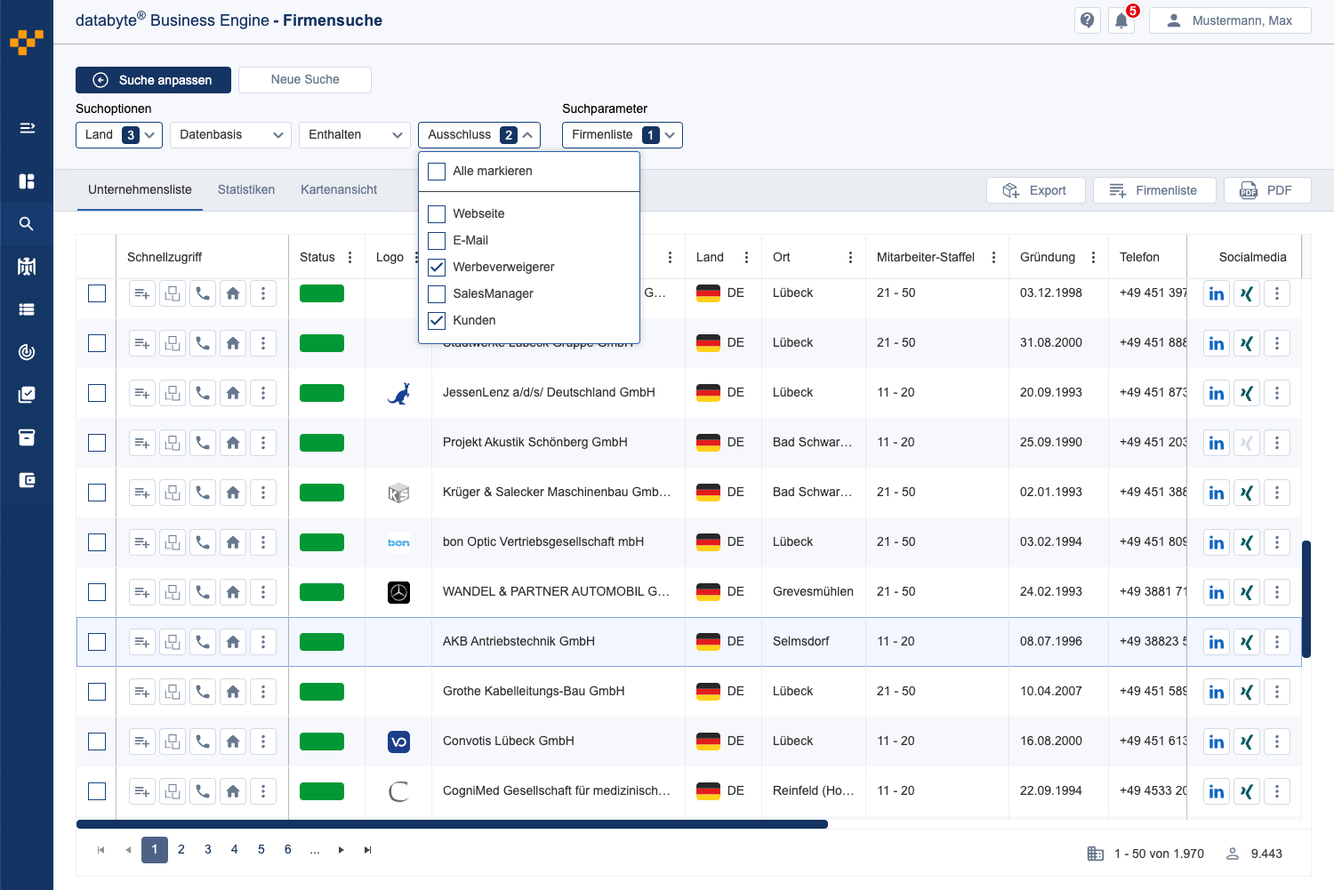Expand the Datenbasis dropdown
This screenshot has height=890, width=1334.
230,135
